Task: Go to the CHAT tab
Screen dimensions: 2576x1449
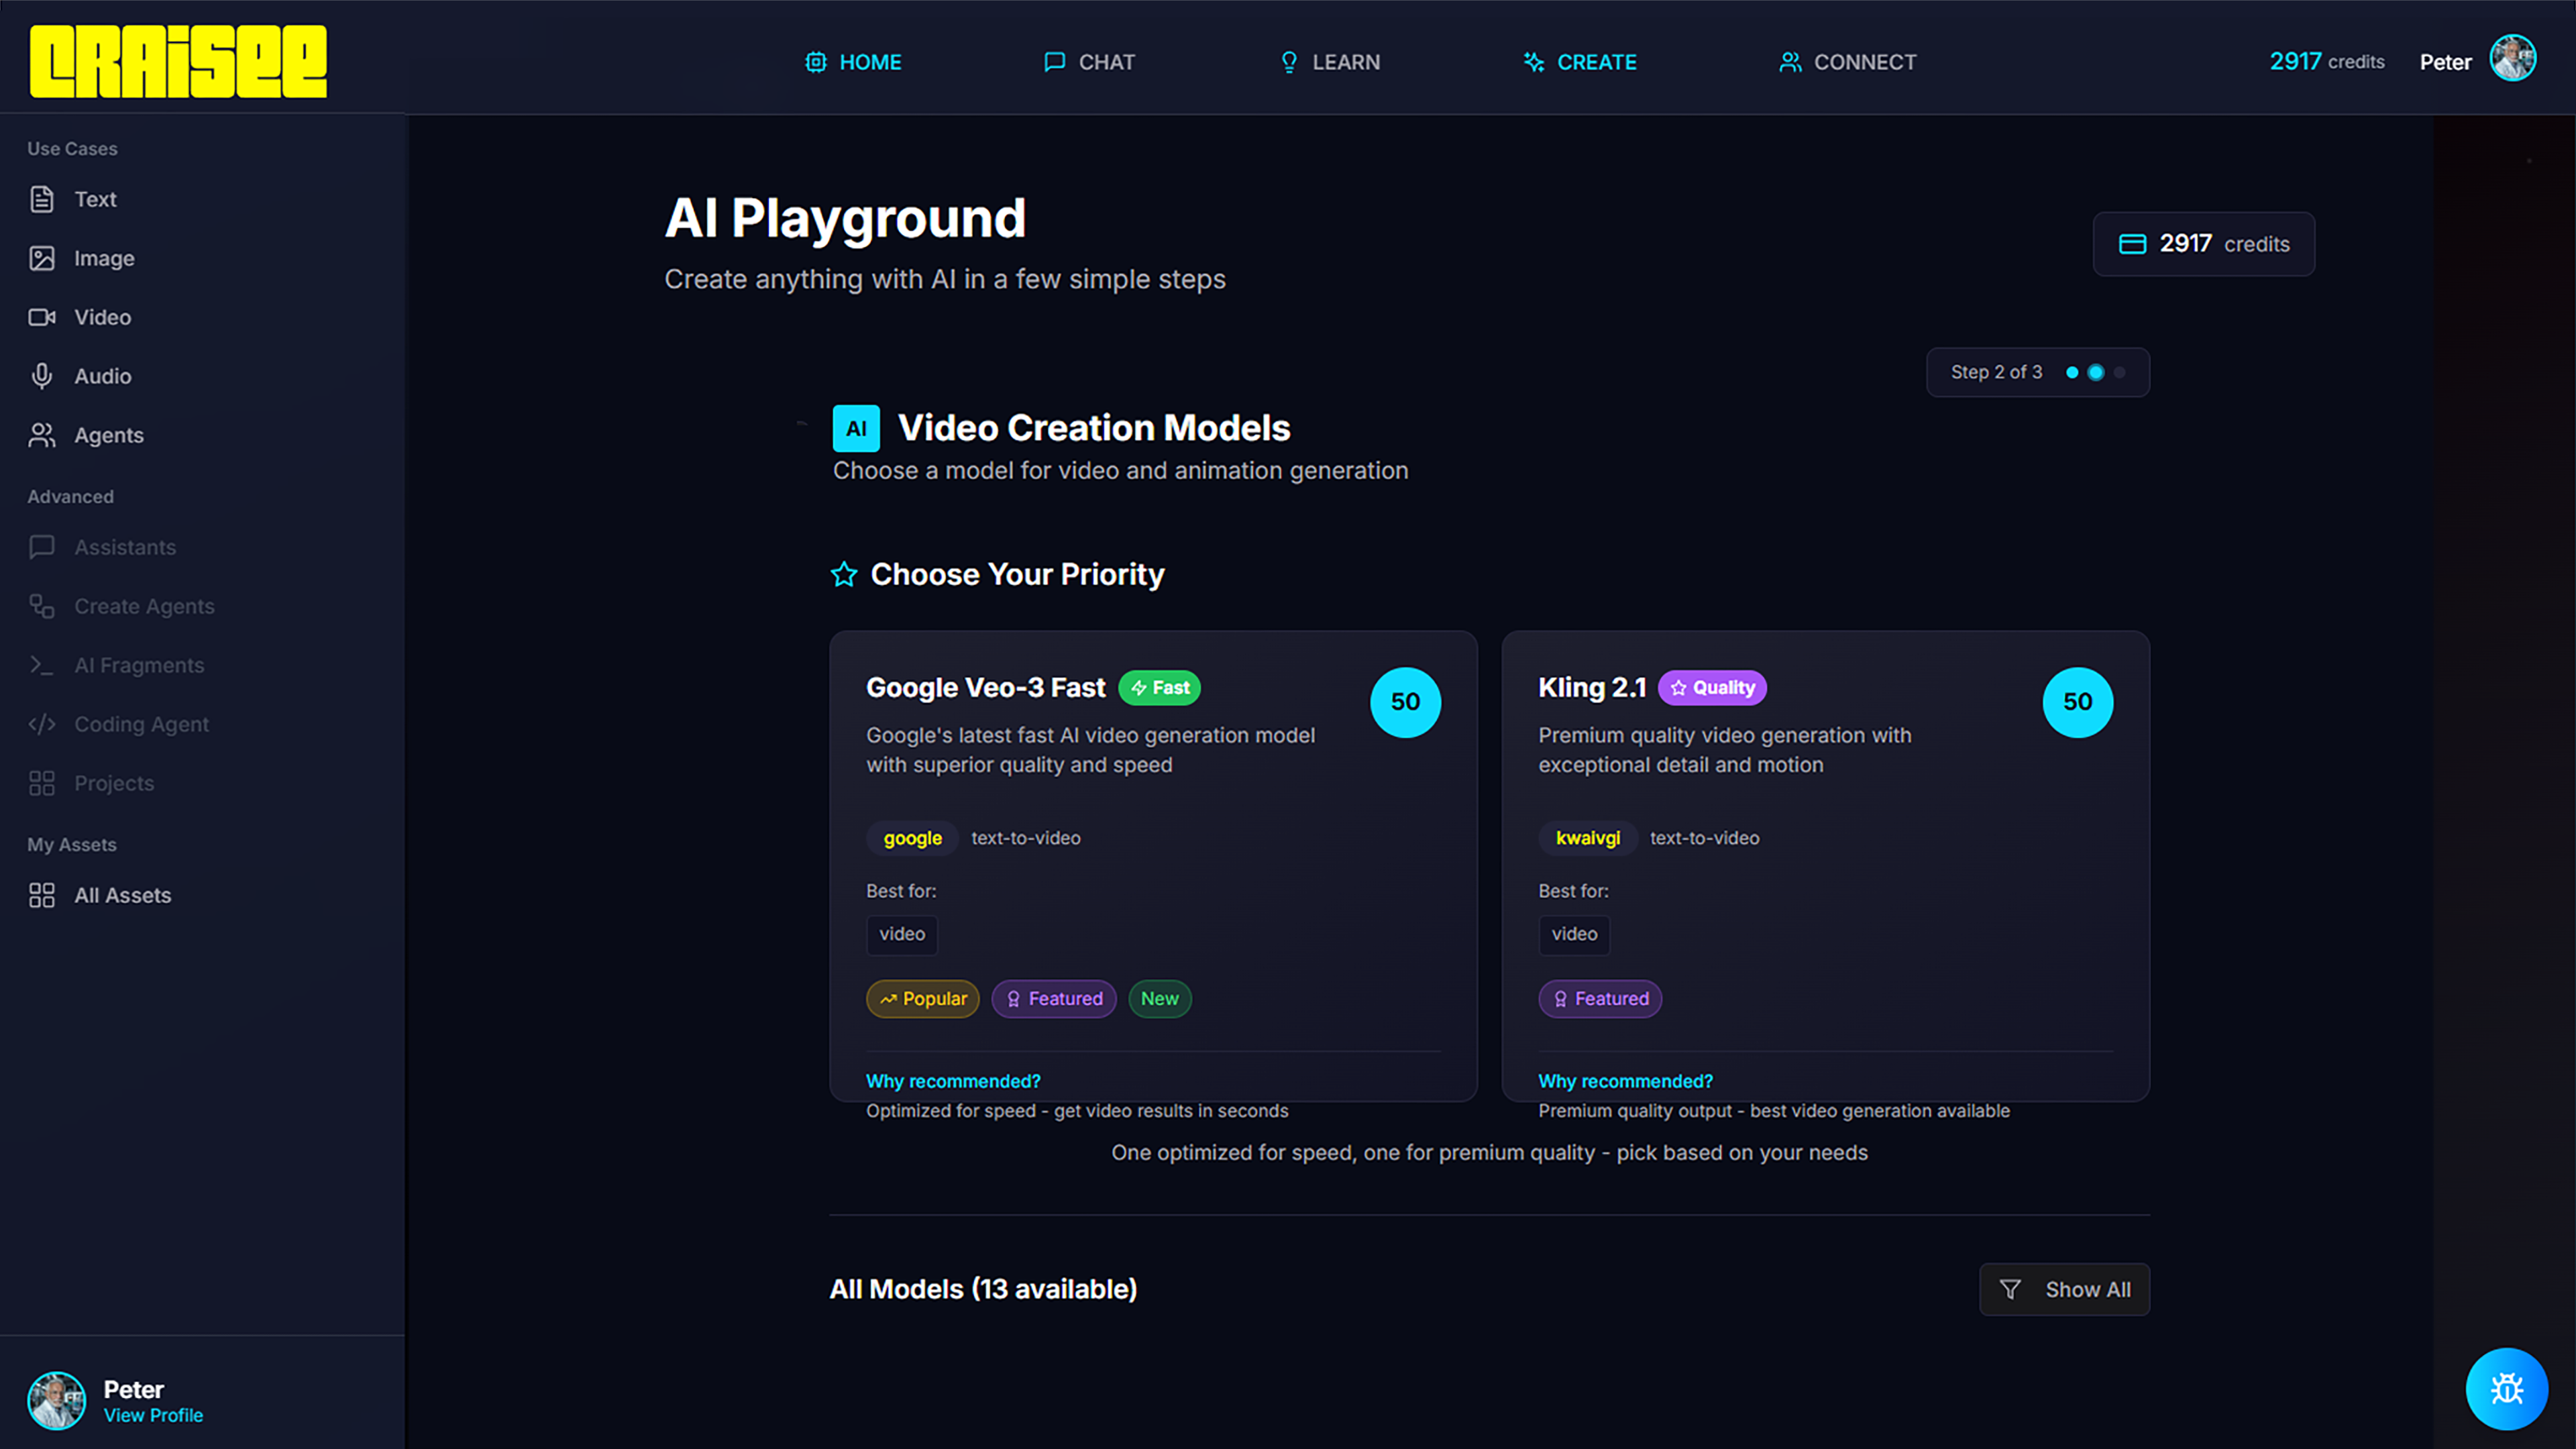Action: [1089, 62]
